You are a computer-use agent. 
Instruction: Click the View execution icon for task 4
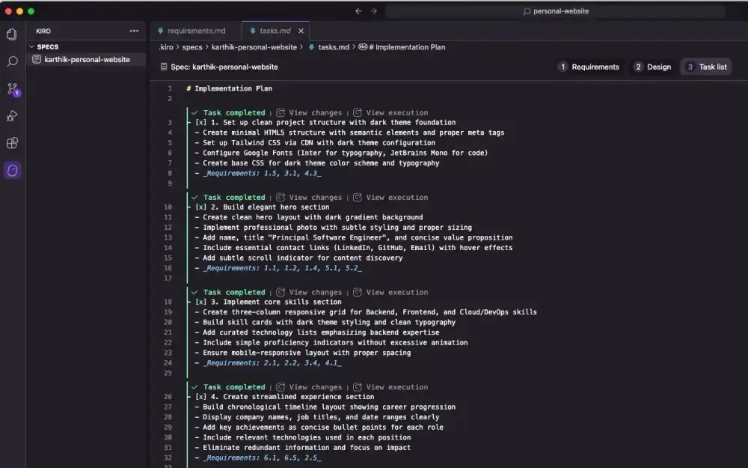358,387
